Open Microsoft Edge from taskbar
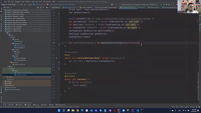 82,110
